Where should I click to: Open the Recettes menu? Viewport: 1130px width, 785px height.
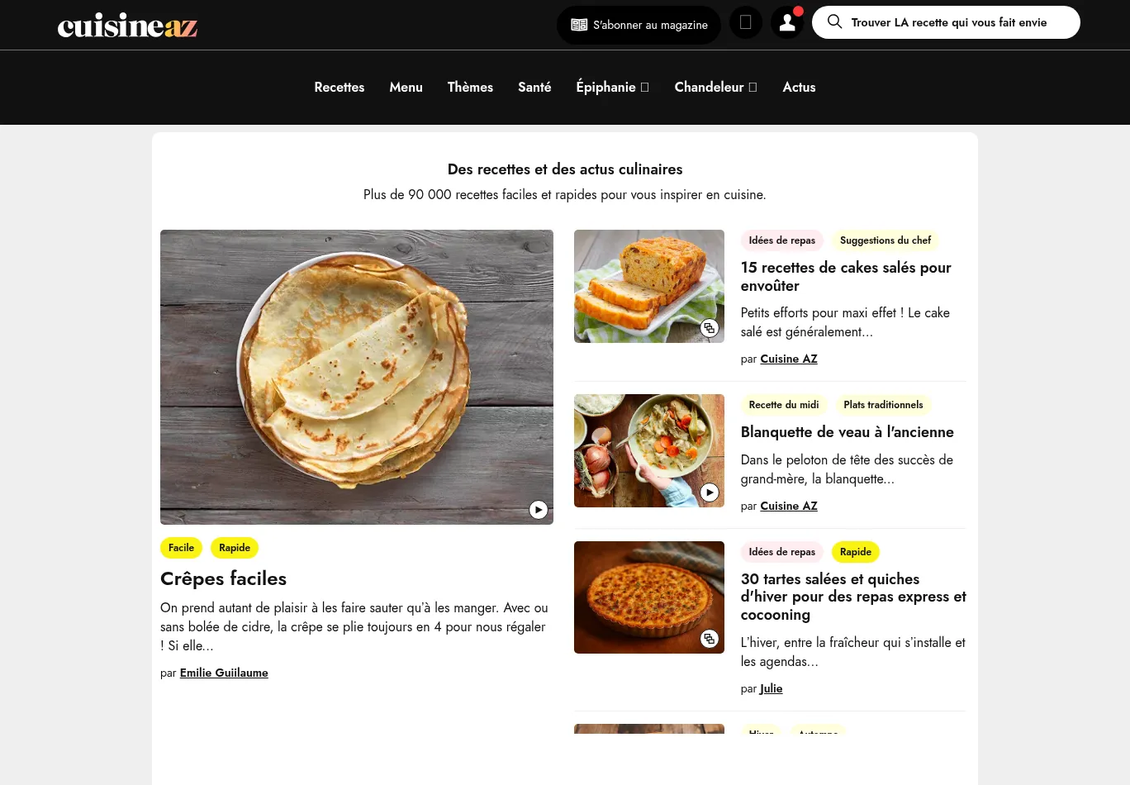[x=339, y=87]
